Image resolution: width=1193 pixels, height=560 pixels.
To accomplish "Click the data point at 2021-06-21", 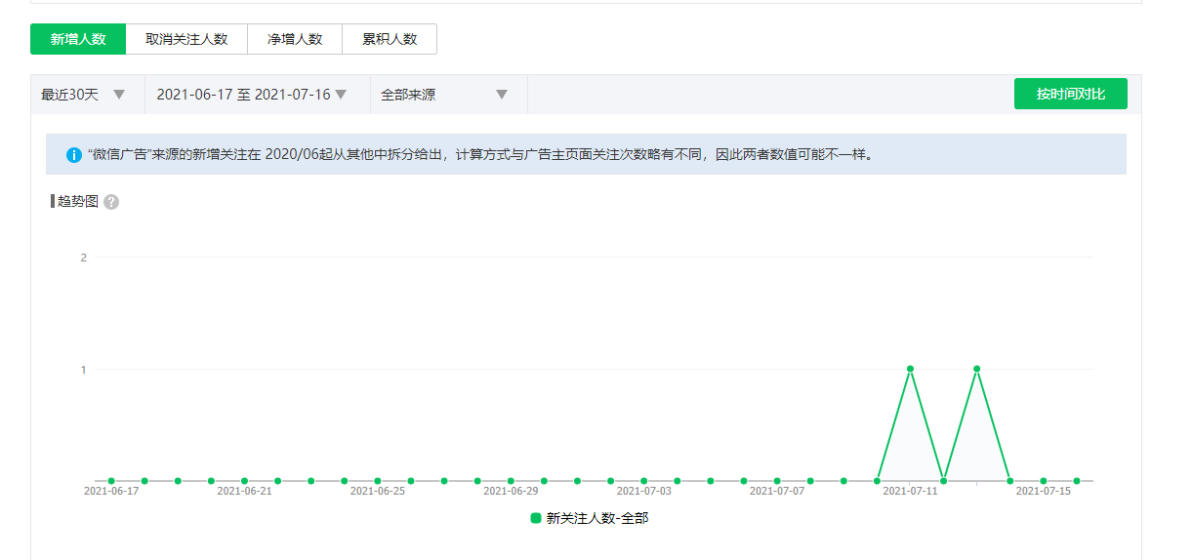I will coord(244,481).
